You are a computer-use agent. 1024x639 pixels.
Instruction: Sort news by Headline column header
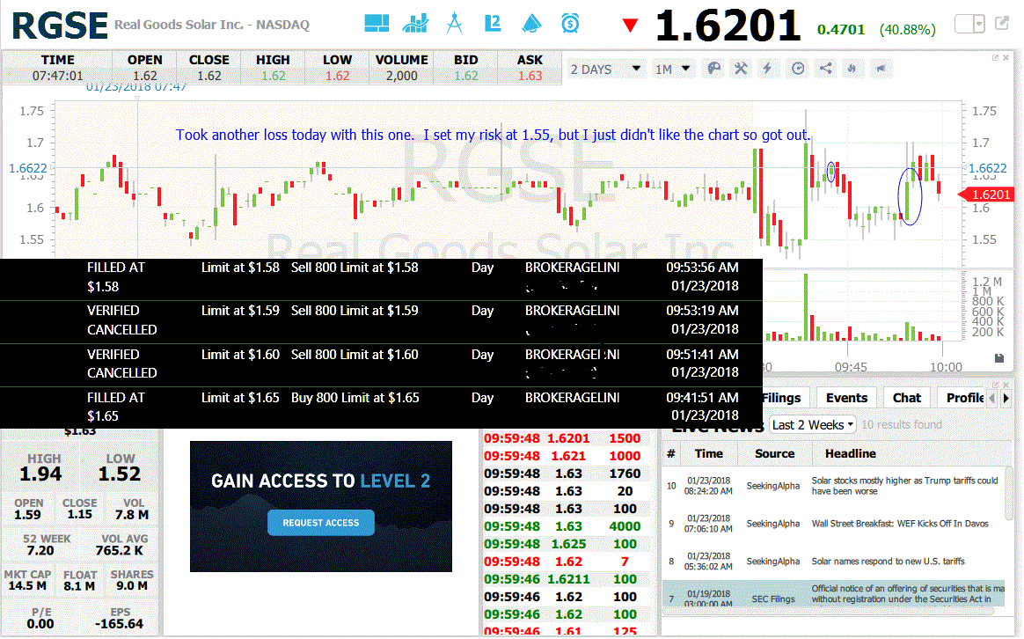pyautogui.click(x=851, y=453)
